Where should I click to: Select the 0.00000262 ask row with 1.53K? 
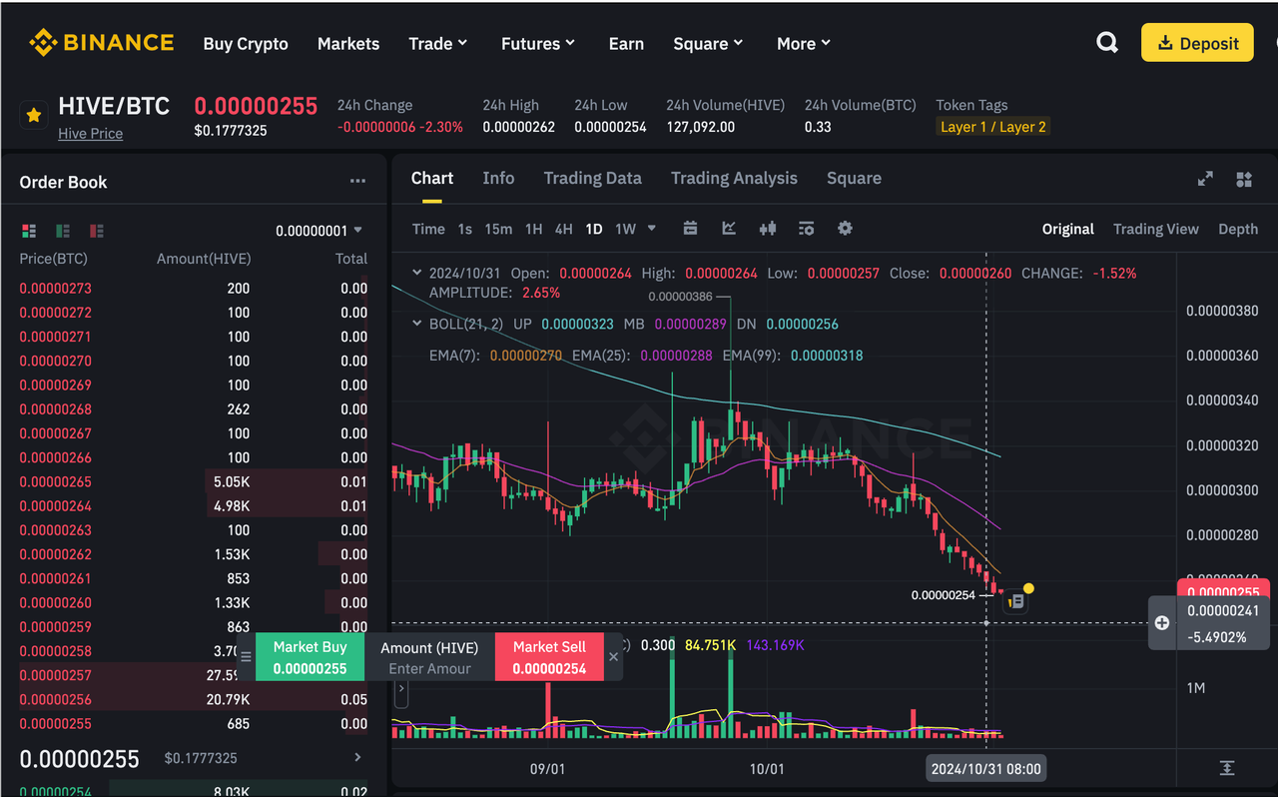pyautogui.click(x=193, y=554)
